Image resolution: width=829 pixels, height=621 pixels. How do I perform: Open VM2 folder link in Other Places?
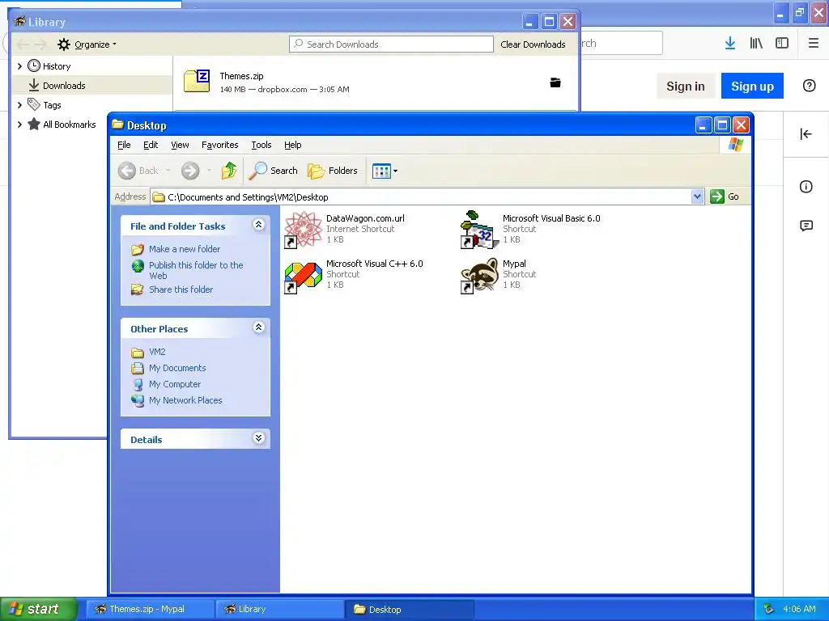pos(157,352)
